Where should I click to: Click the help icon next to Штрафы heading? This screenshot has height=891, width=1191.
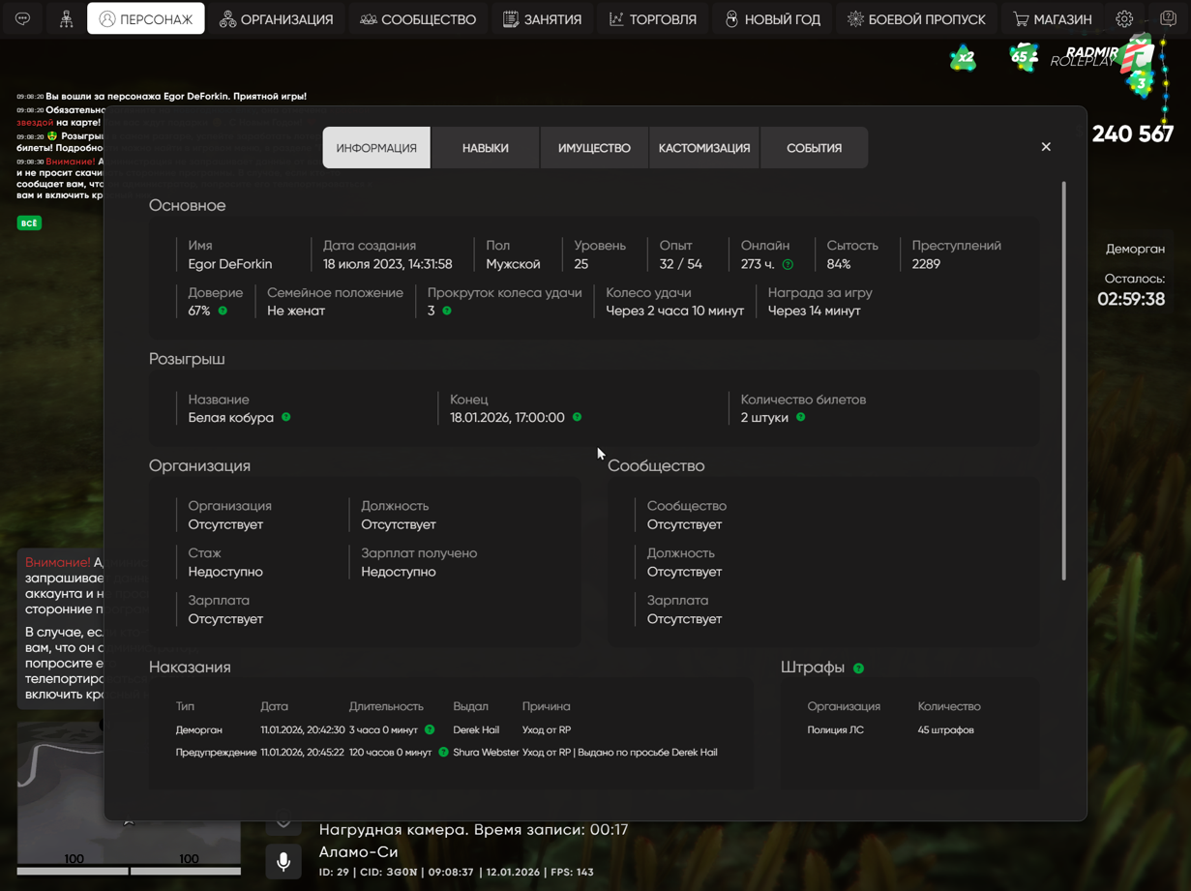[859, 668]
